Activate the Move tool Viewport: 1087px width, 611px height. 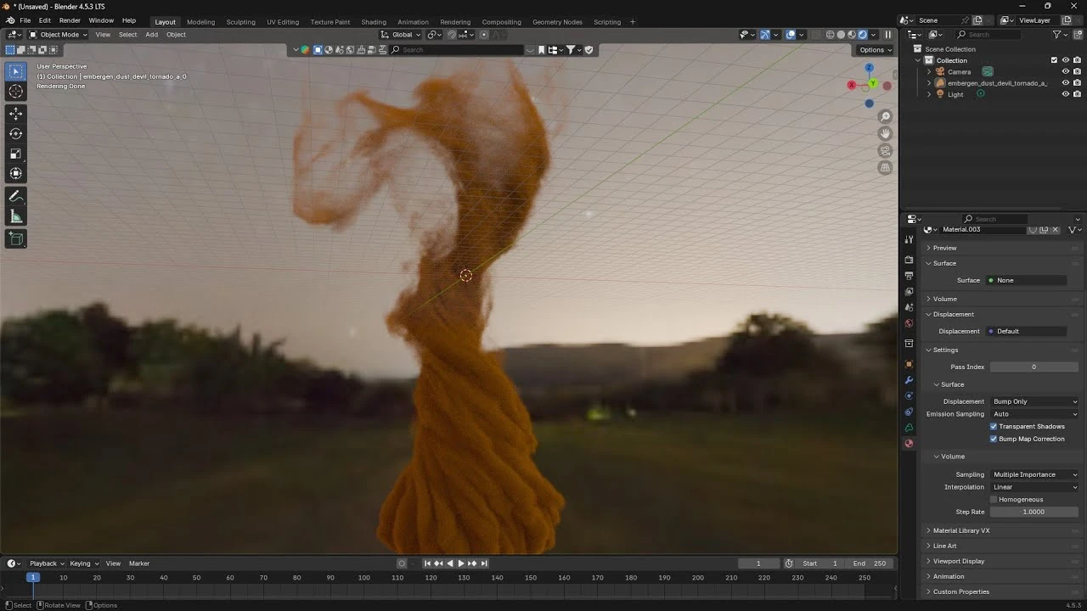16,114
